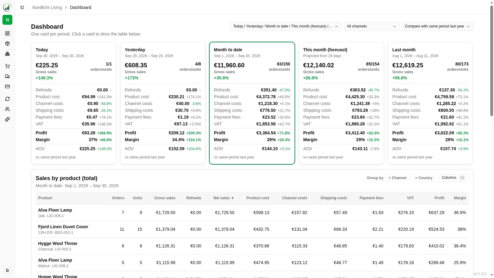The height and width of the screenshot is (278, 494).
Task: Select the Yesterday period card
Action: coord(163,103)
